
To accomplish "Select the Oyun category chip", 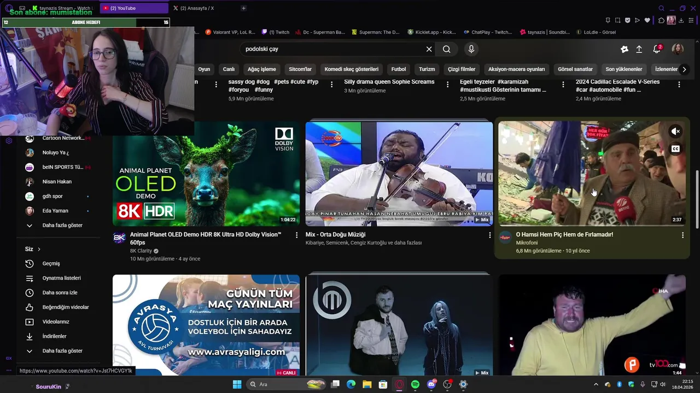I will click(204, 69).
